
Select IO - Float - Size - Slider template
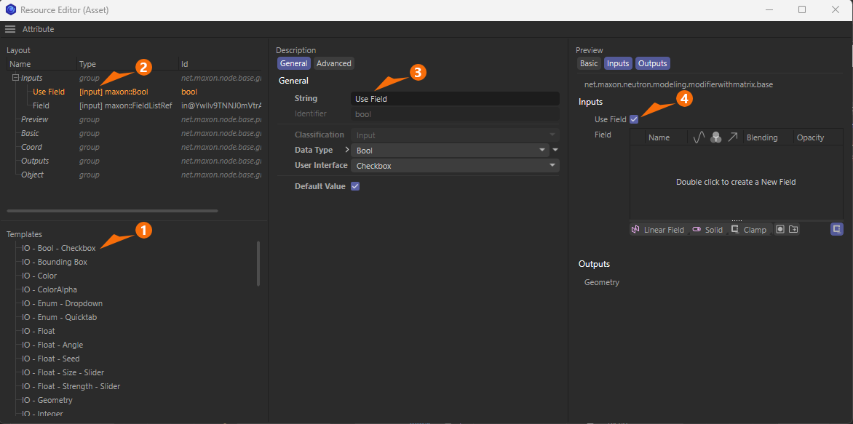tap(63, 372)
